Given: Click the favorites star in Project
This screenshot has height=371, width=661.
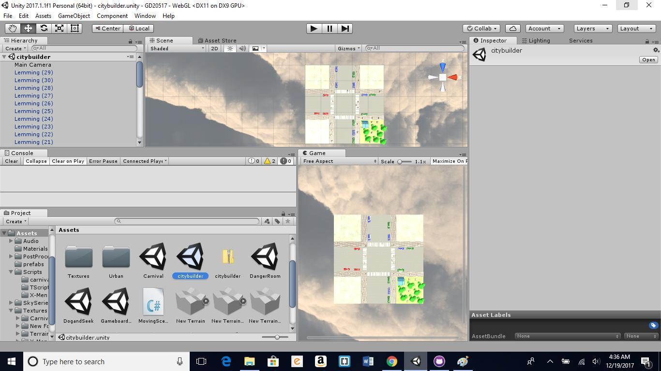Looking at the screenshot, I should click(x=288, y=221).
